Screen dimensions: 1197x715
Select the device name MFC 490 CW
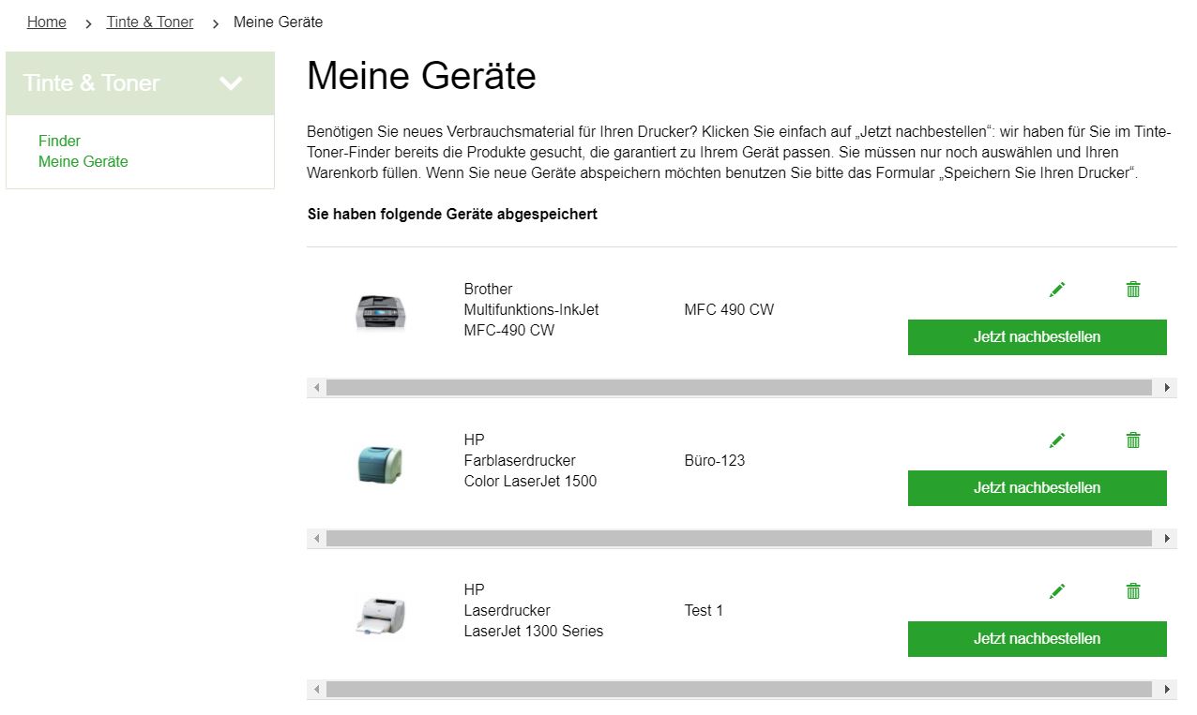pyautogui.click(x=729, y=310)
